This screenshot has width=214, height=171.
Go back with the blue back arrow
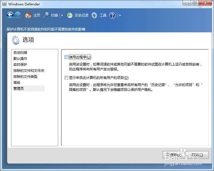point(10,15)
